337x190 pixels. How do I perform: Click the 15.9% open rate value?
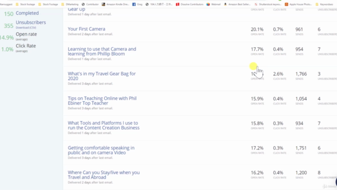coord(257,99)
